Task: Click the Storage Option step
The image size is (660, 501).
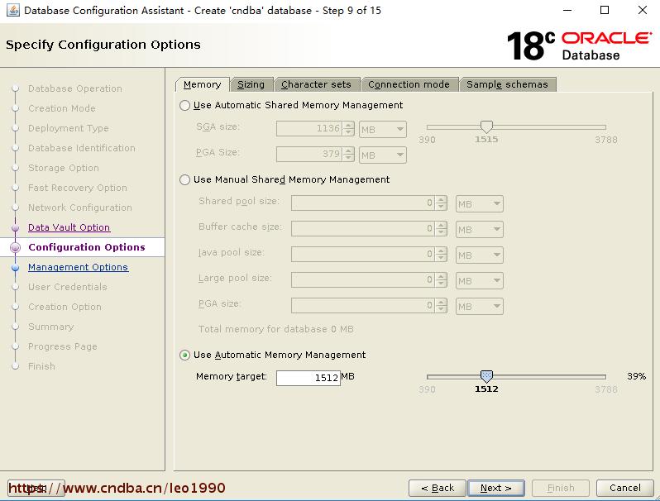Action: click(x=64, y=168)
